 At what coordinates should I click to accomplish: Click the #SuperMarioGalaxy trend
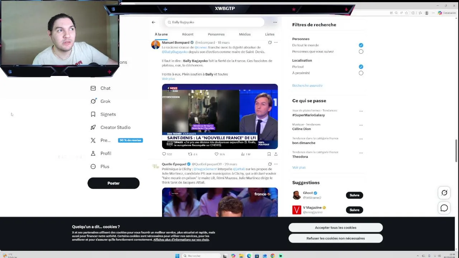point(308,115)
